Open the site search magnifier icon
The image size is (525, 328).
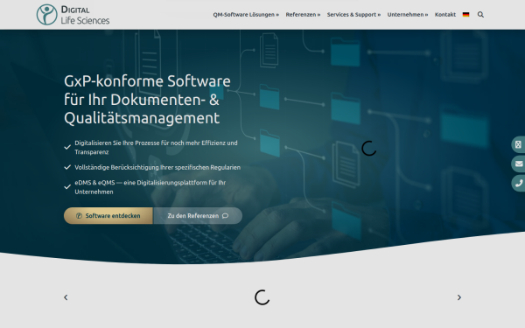pos(480,14)
